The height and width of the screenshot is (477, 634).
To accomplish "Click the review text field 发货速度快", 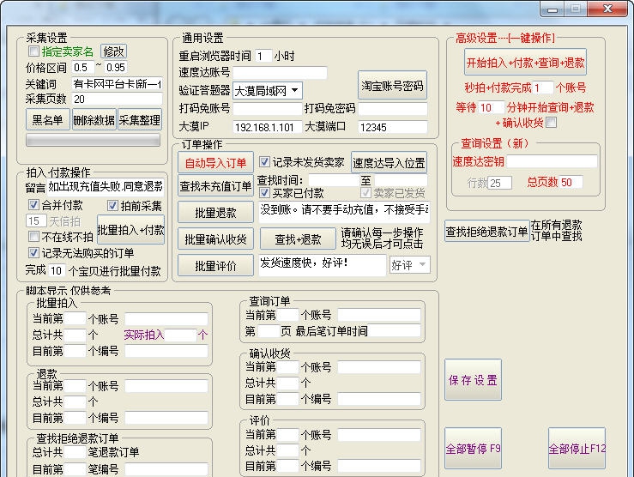I will coord(323,266).
